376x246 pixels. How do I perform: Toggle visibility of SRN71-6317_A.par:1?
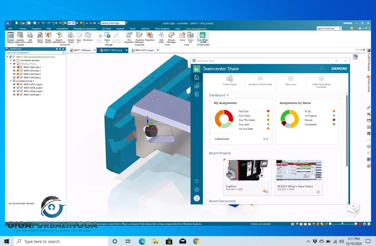(14, 84)
